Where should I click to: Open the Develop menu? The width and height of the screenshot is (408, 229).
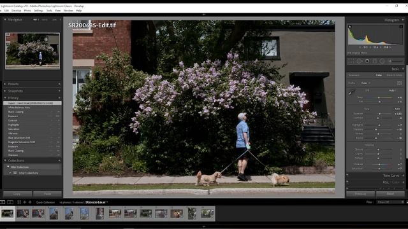(x=16, y=11)
